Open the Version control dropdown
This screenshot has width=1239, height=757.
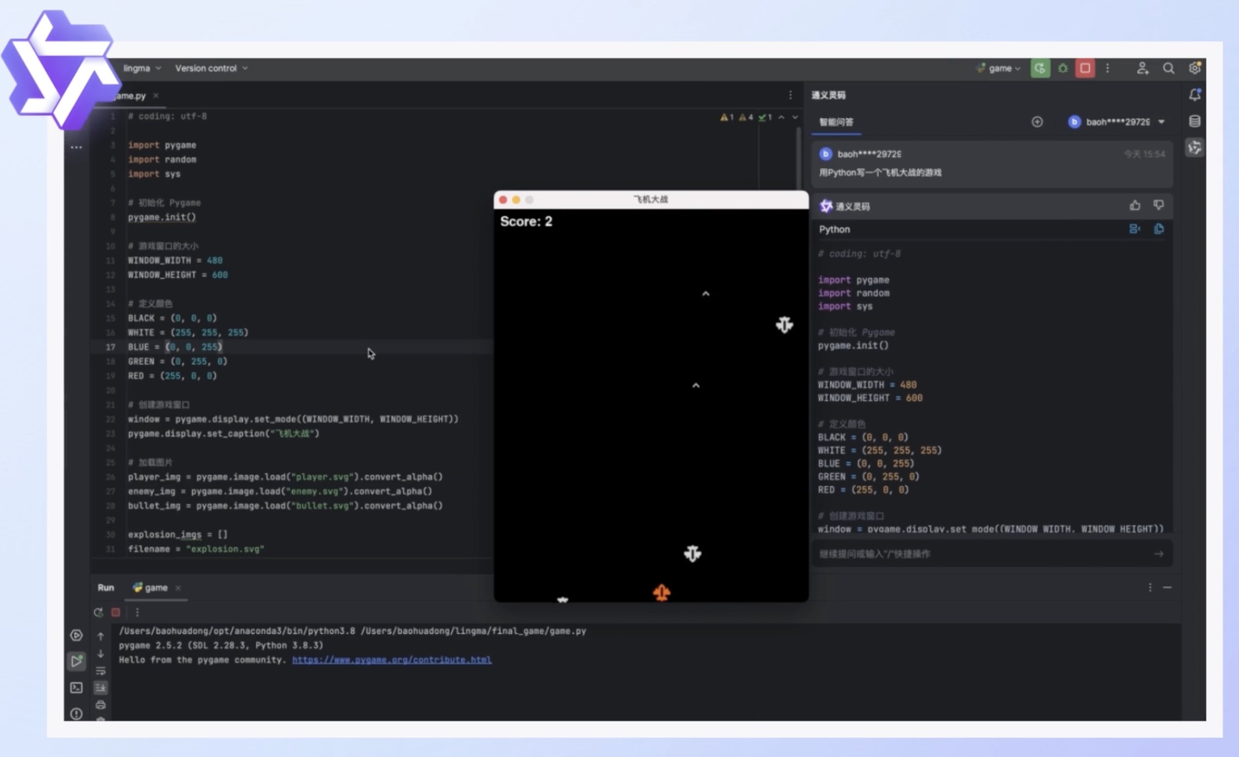tap(211, 68)
